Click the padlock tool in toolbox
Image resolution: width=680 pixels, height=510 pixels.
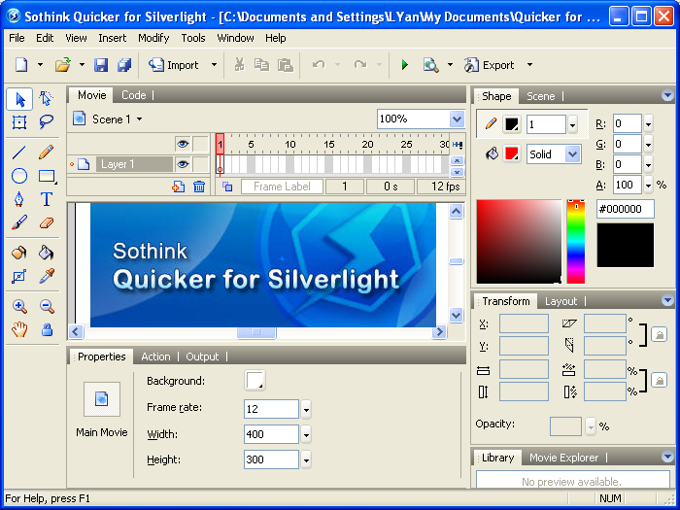(x=47, y=330)
